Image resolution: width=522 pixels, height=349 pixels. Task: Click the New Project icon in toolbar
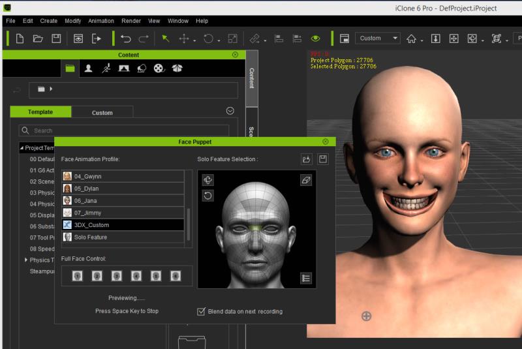(20, 38)
